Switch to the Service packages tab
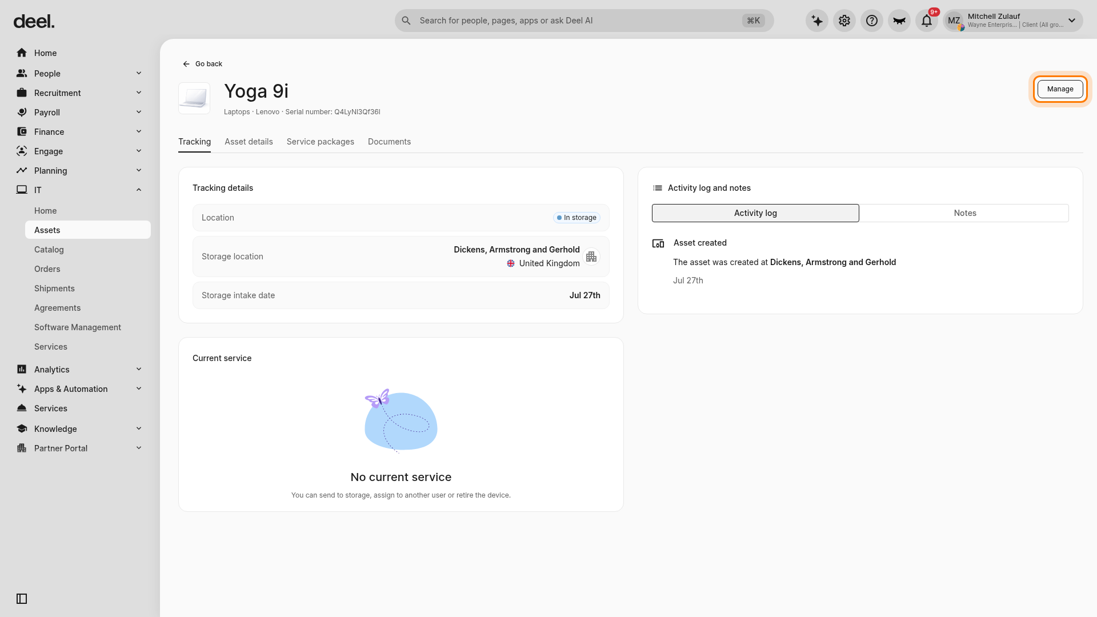Image resolution: width=1097 pixels, height=617 pixels. (x=321, y=142)
